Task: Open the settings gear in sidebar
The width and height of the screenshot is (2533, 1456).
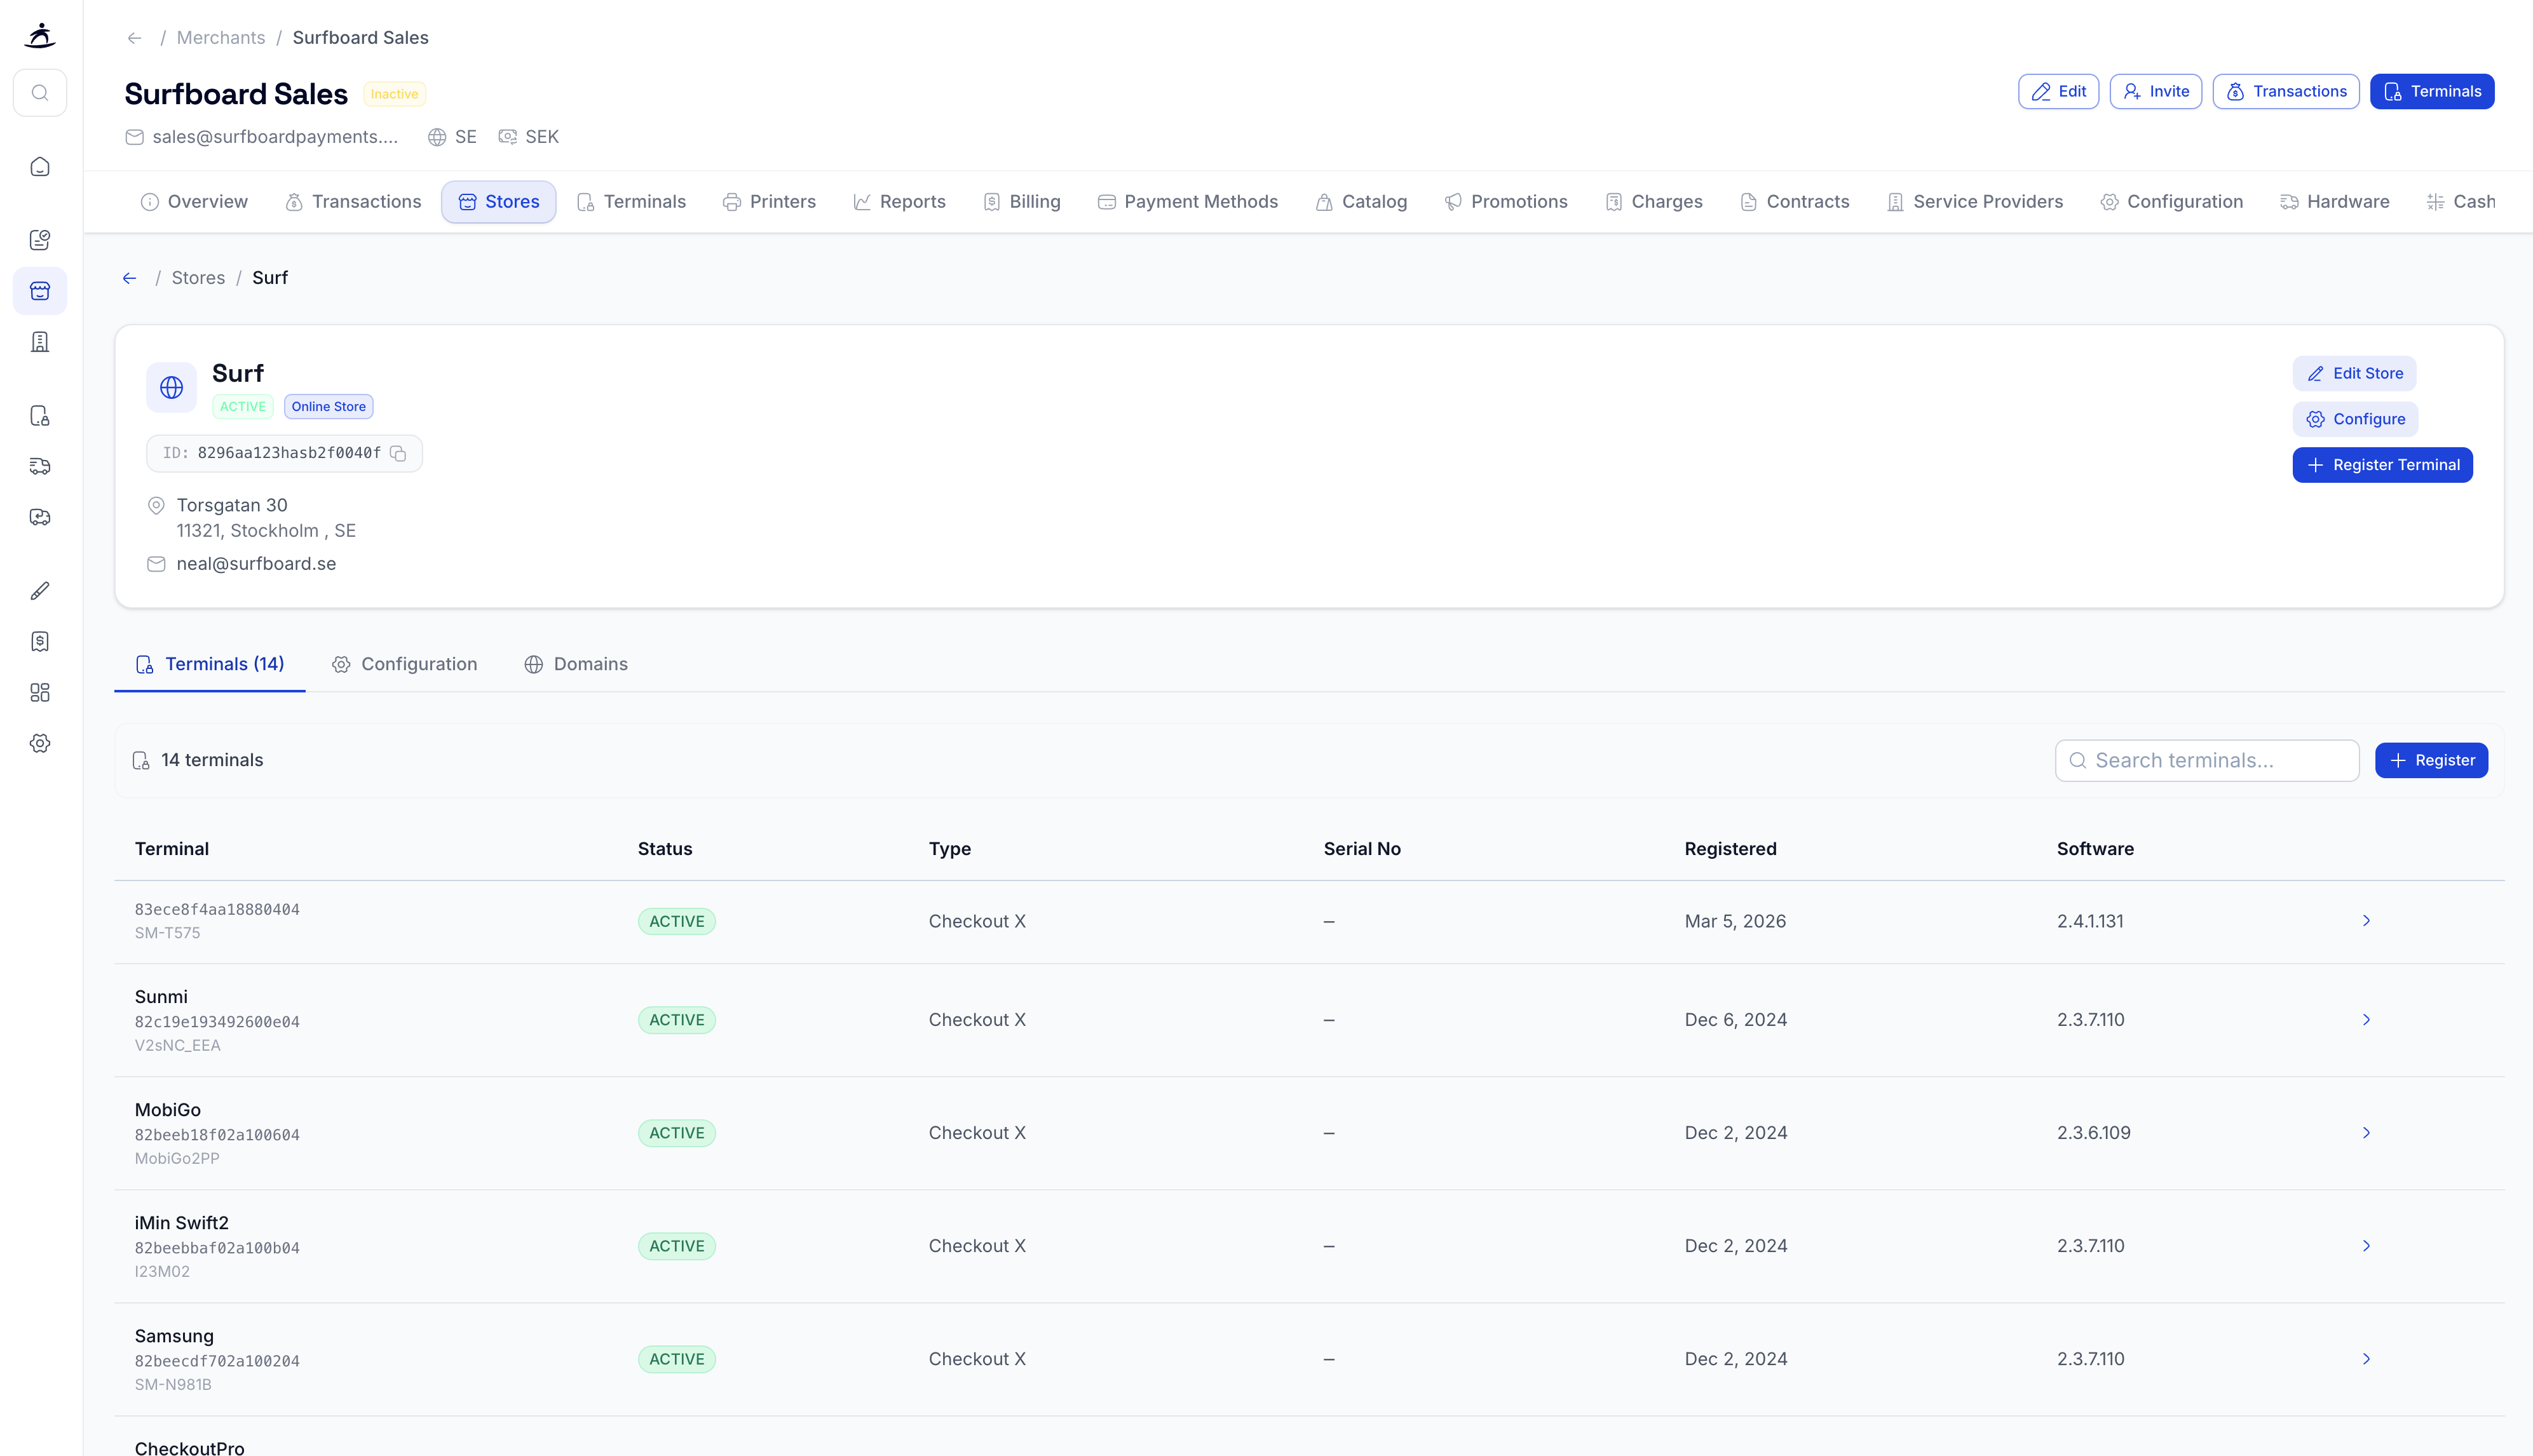Action: tap(40, 743)
